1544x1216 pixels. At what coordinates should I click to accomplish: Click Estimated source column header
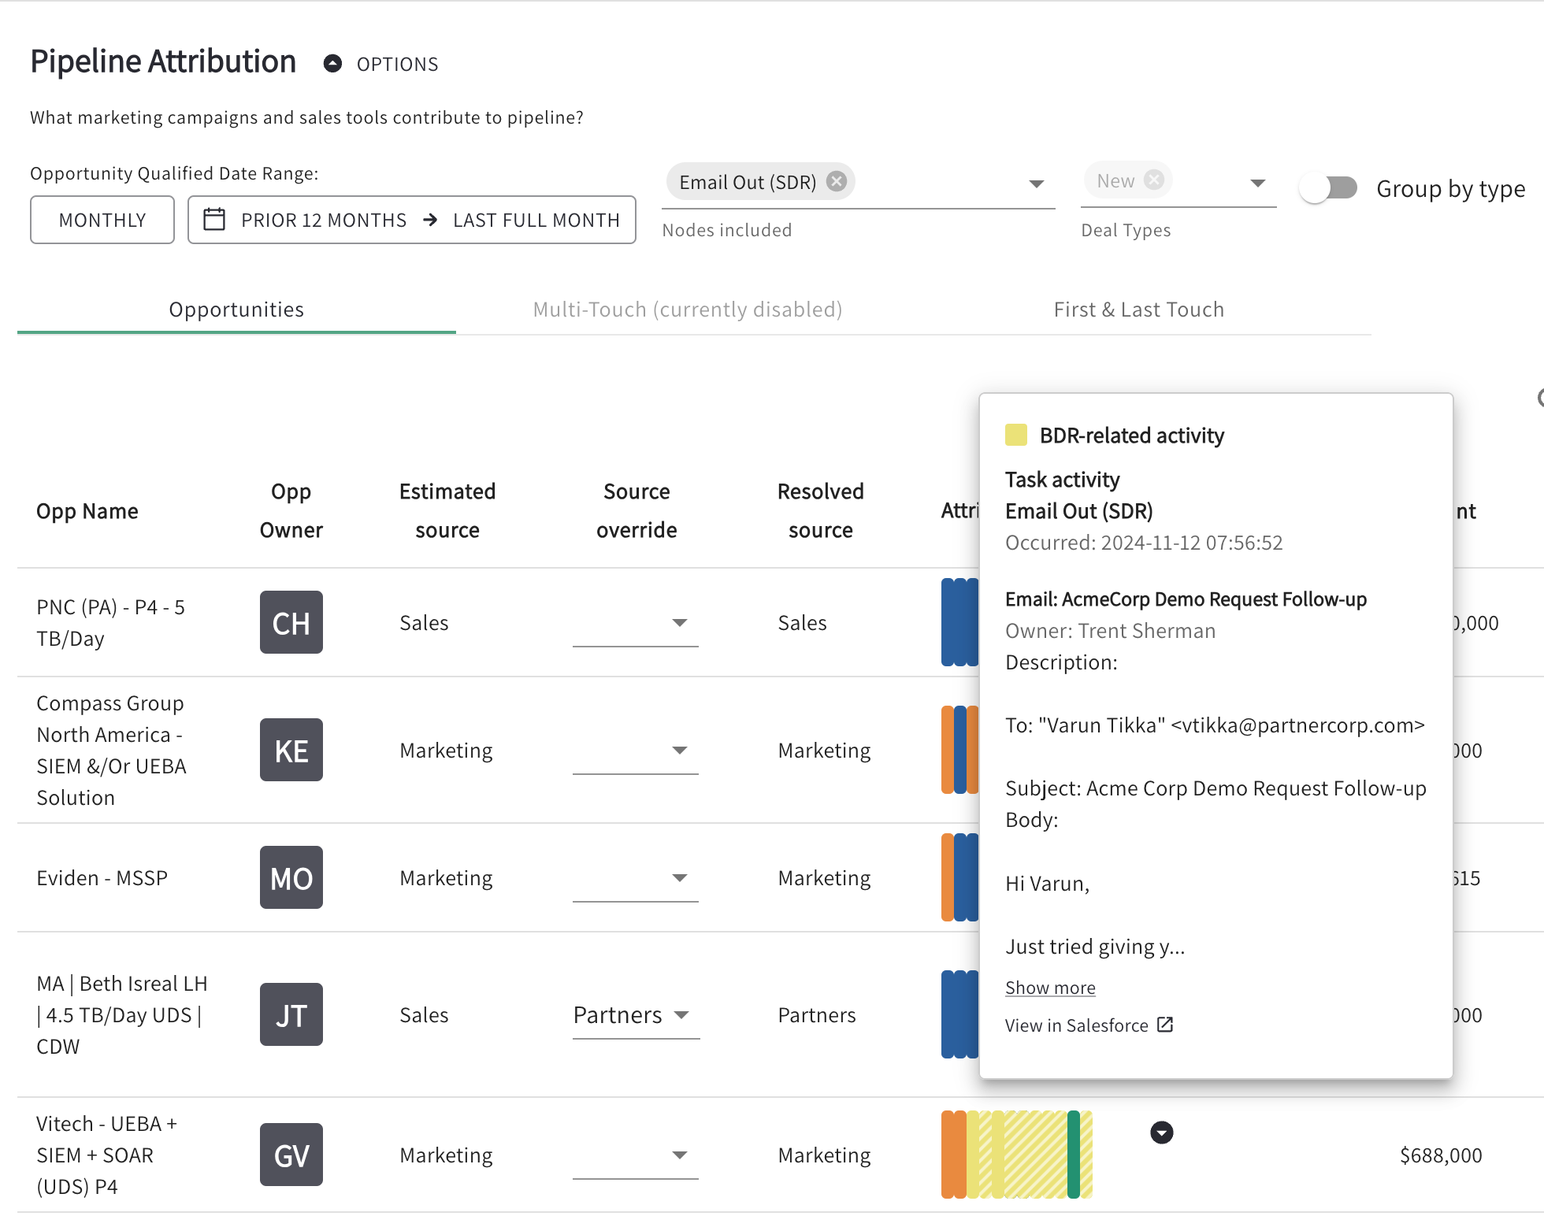pyautogui.click(x=447, y=510)
